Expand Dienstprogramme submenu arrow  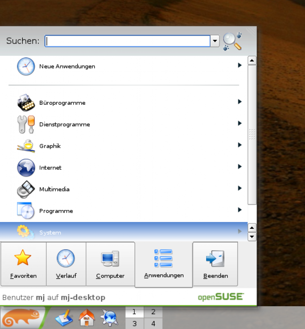click(x=240, y=123)
